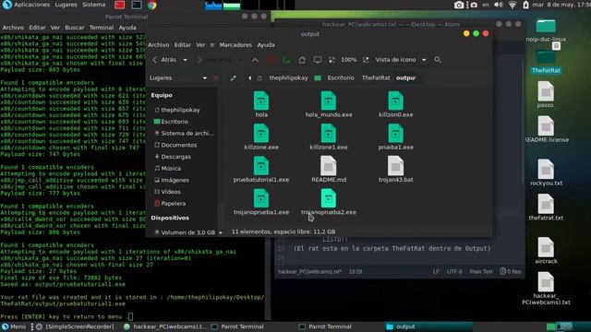Open Aplicaciones in top panel
591x332 pixels.
(31, 5)
